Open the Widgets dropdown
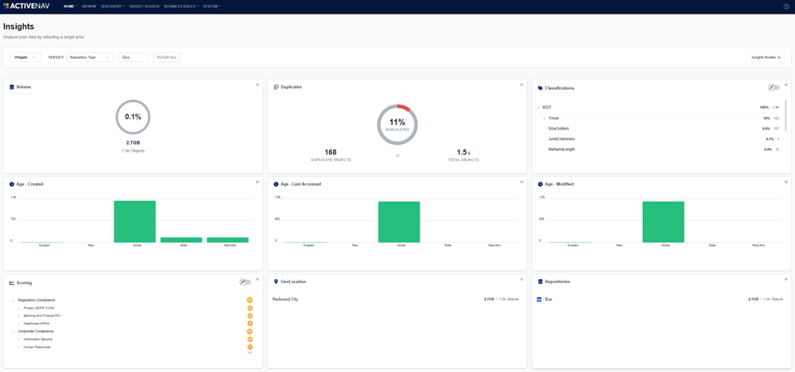The width and height of the screenshot is (795, 372). 25,58
